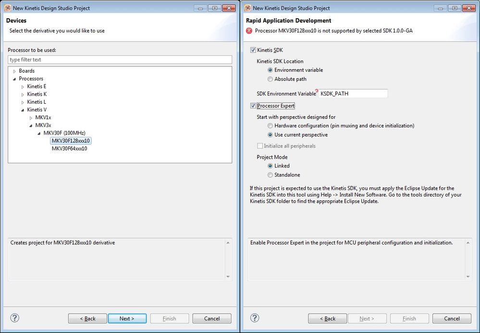This screenshot has height=333, width=480.
Task: Toggle the Kinetis SDK checkbox
Action: [x=253, y=50]
